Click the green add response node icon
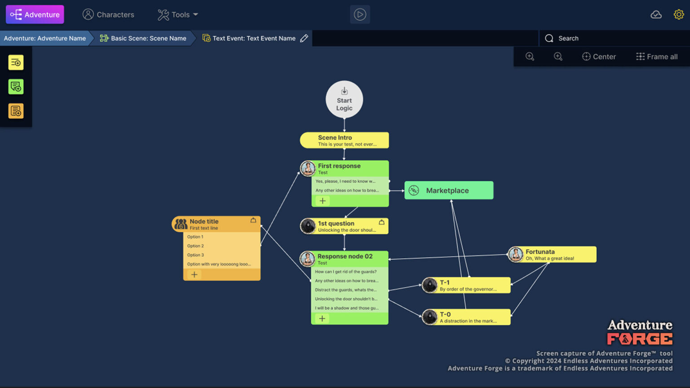The image size is (690, 388). click(x=16, y=87)
